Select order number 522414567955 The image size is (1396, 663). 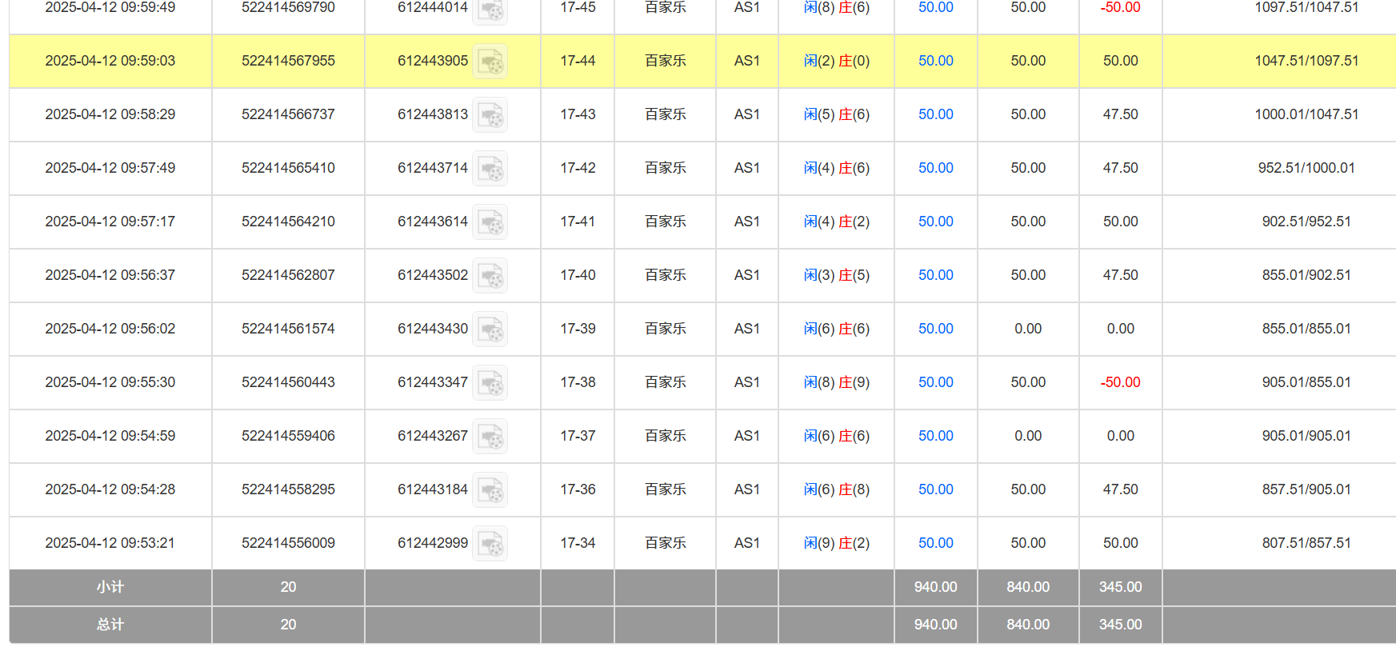coord(288,61)
